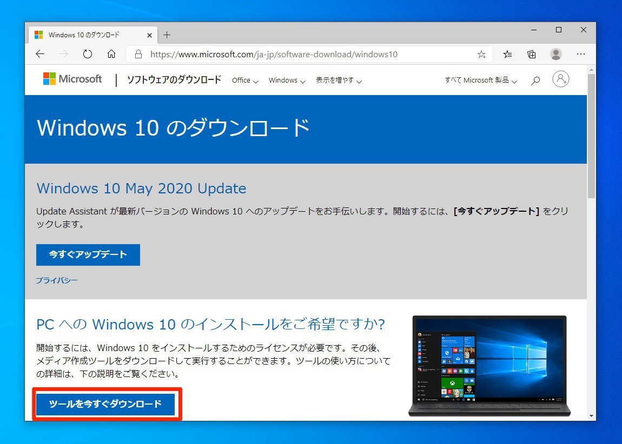Close the Windows 10 のダウンロード tab
The image size is (622, 444).
point(149,35)
